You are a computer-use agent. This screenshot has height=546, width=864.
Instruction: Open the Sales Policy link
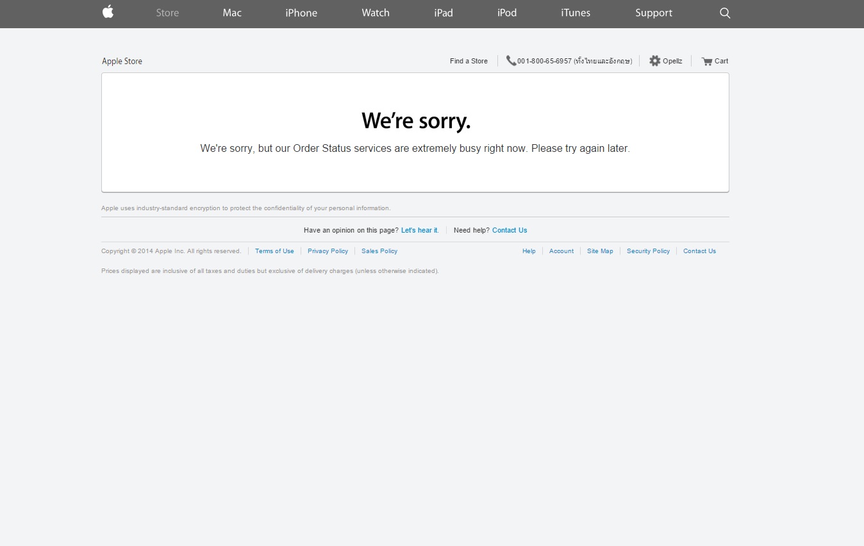(x=379, y=251)
